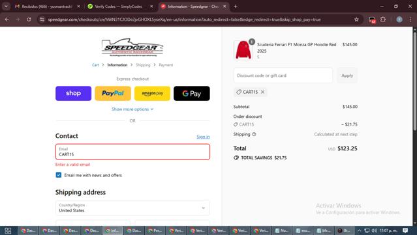Image resolution: width=417 pixels, height=235 pixels.
Task: Switch to the Gmail Recibidos tab
Action: pos(48,7)
